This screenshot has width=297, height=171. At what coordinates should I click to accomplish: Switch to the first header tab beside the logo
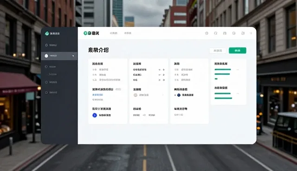[114, 33]
